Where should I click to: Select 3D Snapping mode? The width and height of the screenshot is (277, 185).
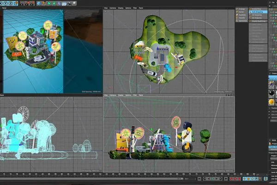pyautogui.click(x=258, y=15)
